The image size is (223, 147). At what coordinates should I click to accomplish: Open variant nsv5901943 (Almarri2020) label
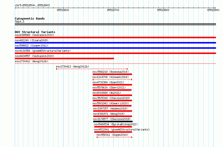click(110, 103)
